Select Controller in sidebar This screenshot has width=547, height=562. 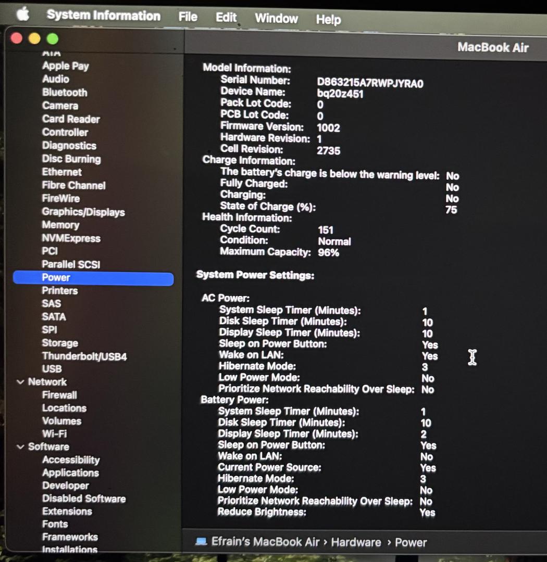(x=65, y=132)
